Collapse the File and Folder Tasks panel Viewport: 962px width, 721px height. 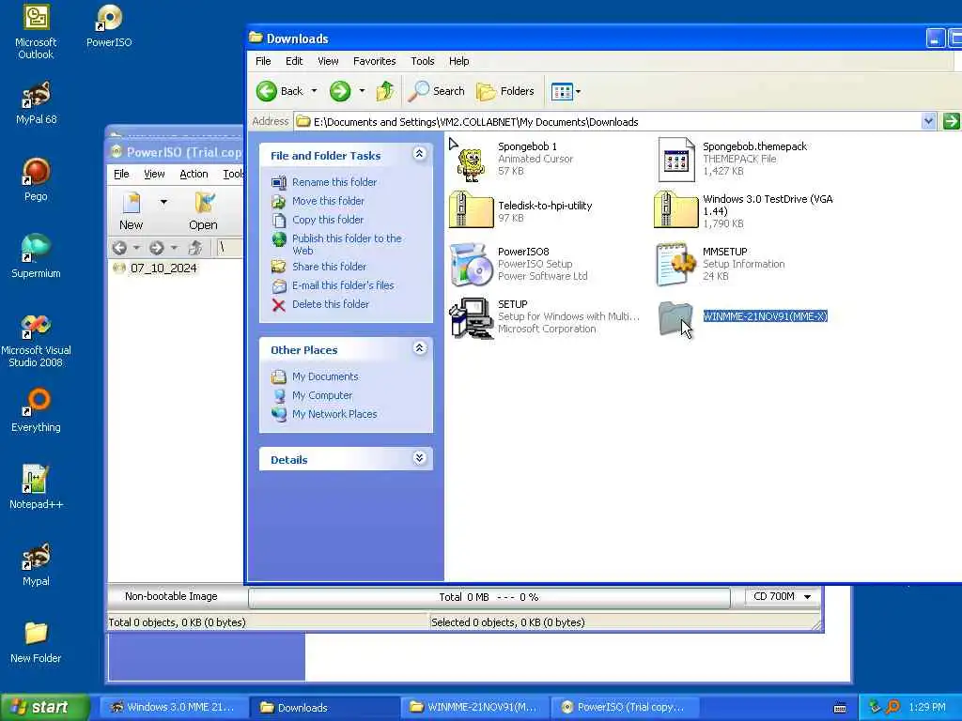click(420, 154)
